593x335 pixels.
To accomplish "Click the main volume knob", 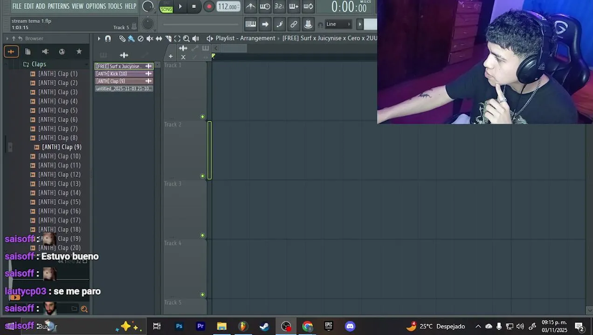I will click(x=148, y=7).
